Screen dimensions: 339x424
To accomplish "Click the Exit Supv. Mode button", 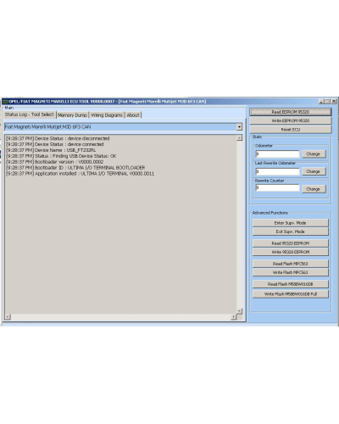I will pos(291,232).
